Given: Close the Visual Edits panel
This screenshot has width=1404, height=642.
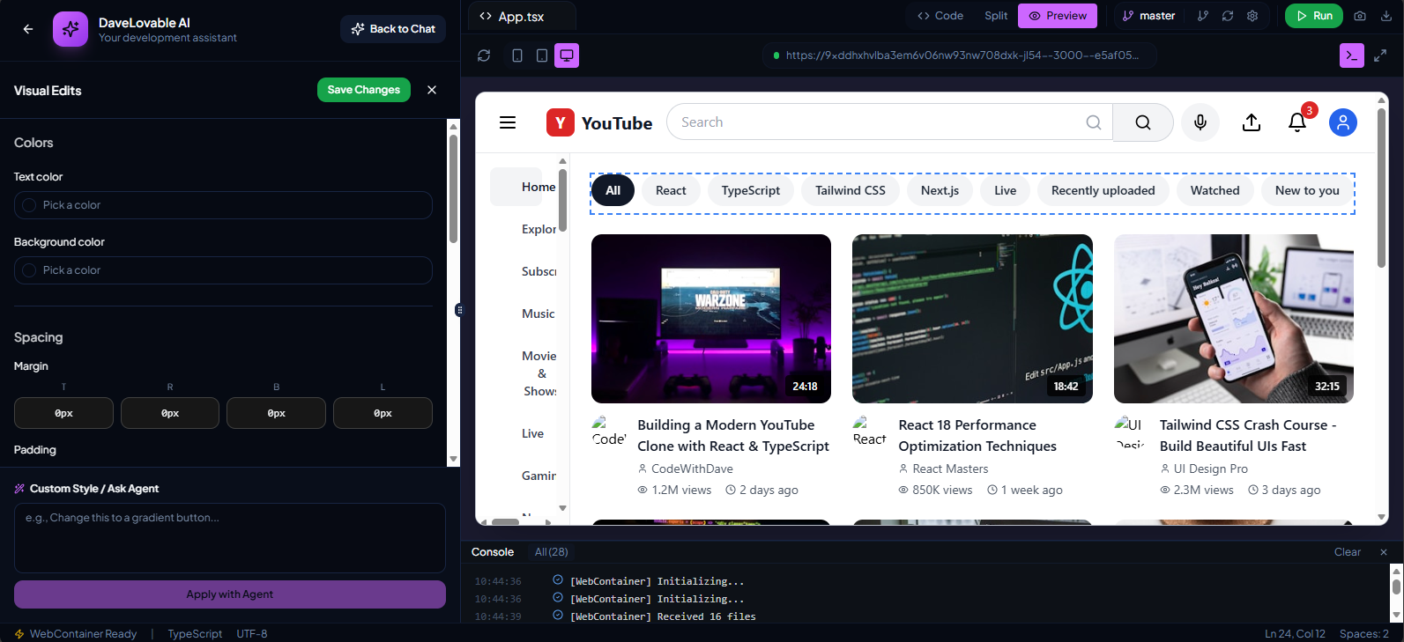Looking at the screenshot, I should (x=432, y=90).
